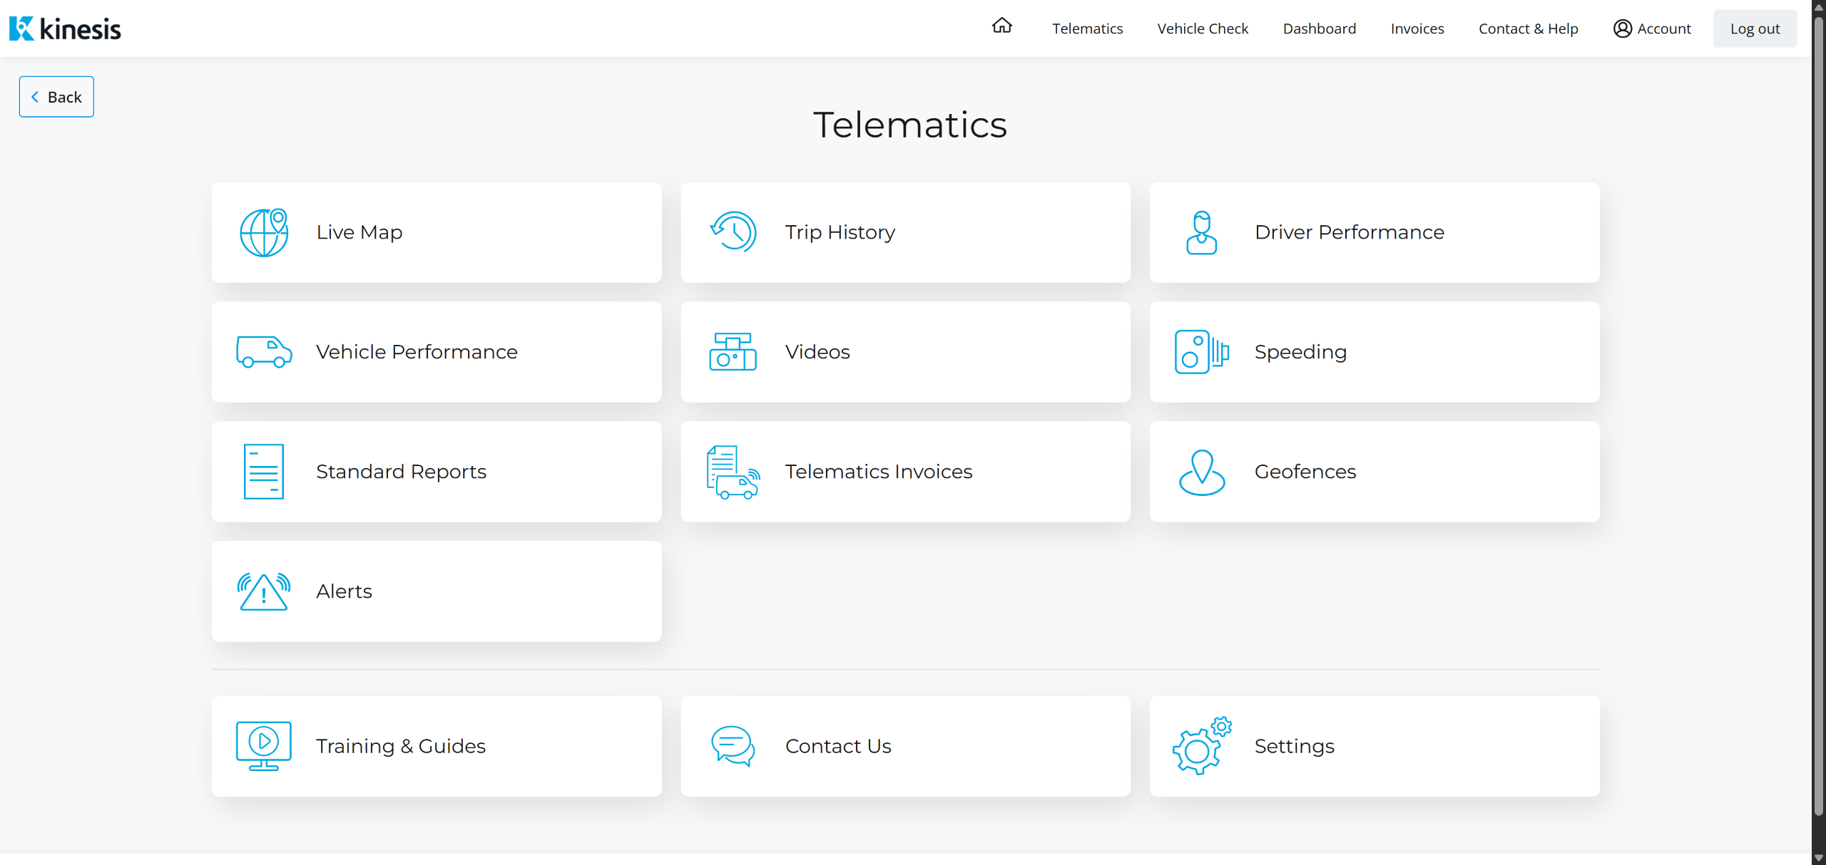This screenshot has height=865, width=1826.
Task: Click the Alerts warning triangle icon
Action: (263, 591)
